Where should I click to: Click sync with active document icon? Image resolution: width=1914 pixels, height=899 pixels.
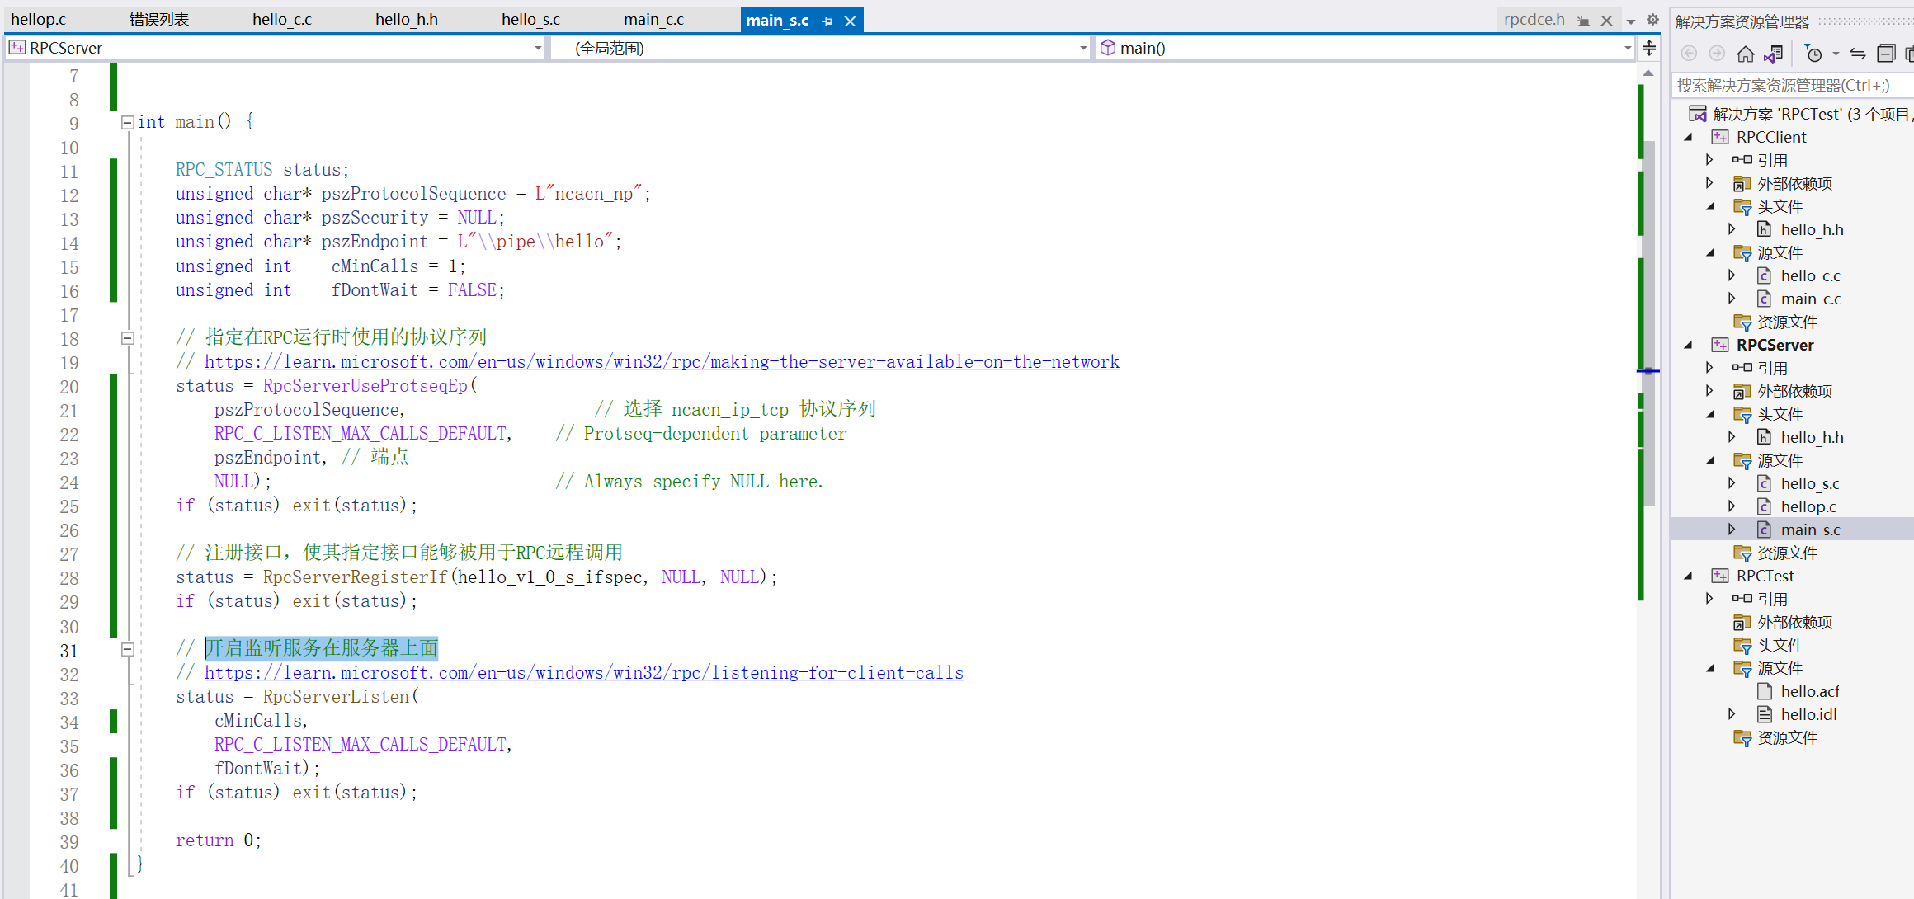click(1858, 54)
